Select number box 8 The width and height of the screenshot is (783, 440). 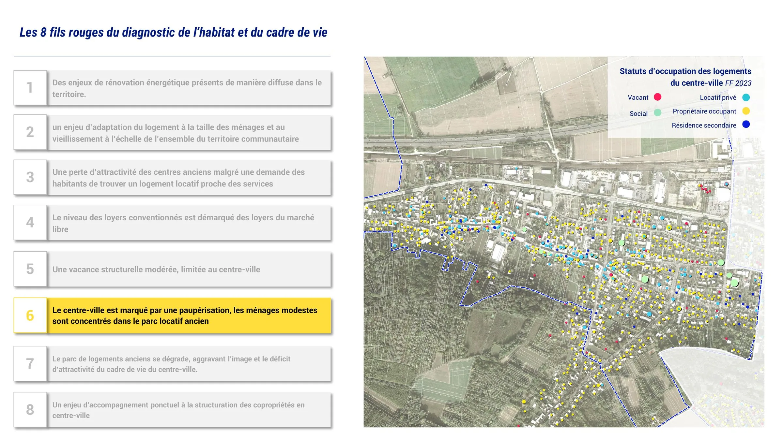pos(30,409)
